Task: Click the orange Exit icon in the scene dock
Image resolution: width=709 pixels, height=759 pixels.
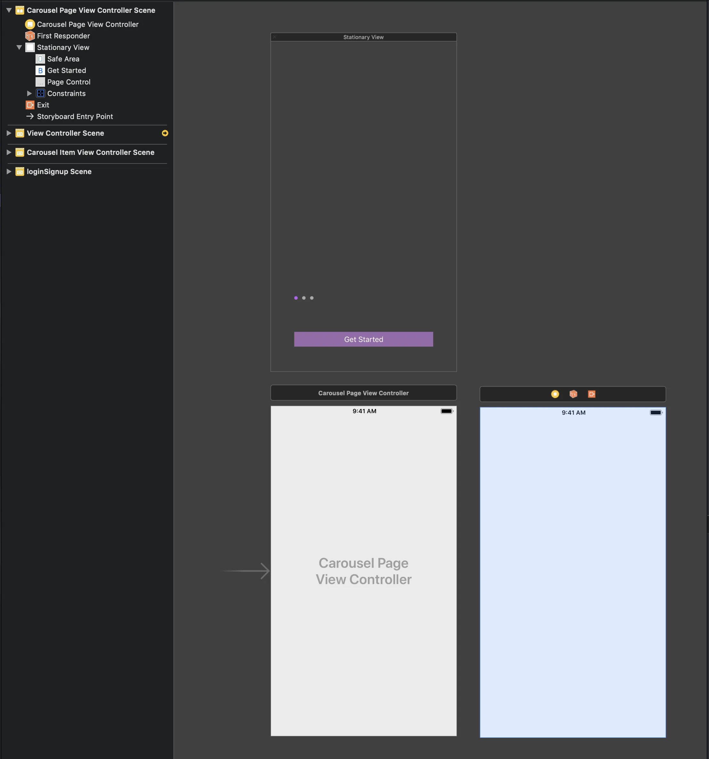Action: coord(591,394)
